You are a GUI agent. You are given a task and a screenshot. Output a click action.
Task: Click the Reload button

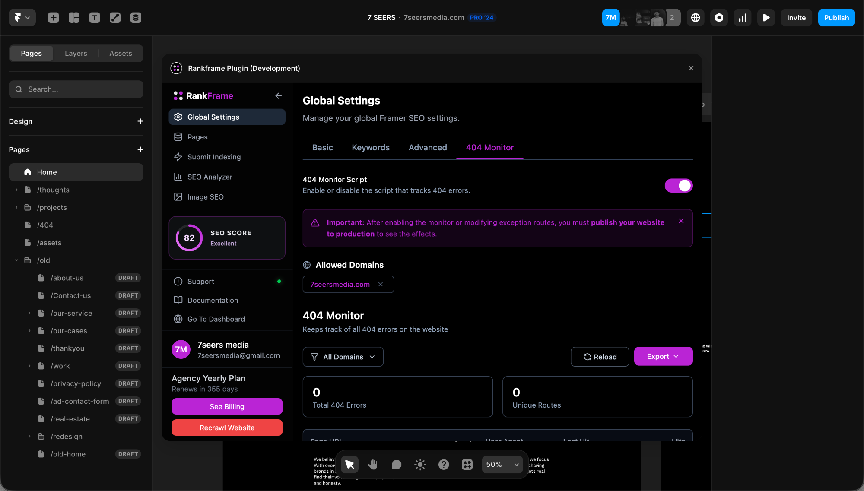click(x=600, y=357)
